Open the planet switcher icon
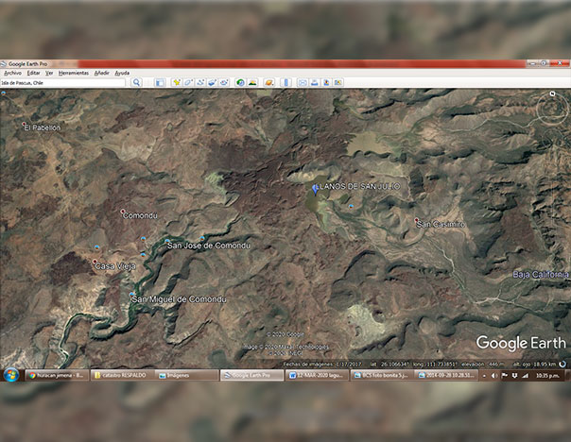The image size is (571, 442). [268, 82]
